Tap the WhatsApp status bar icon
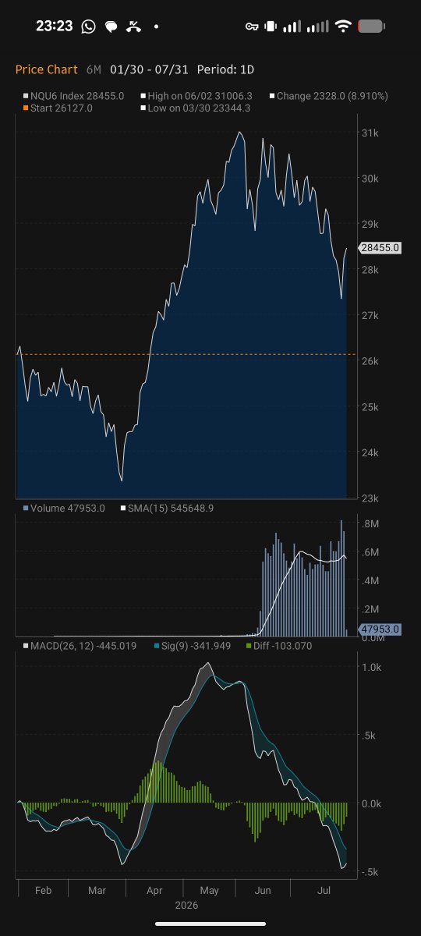Image resolution: width=421 pixels, height=936 pixels. [88, 27]
